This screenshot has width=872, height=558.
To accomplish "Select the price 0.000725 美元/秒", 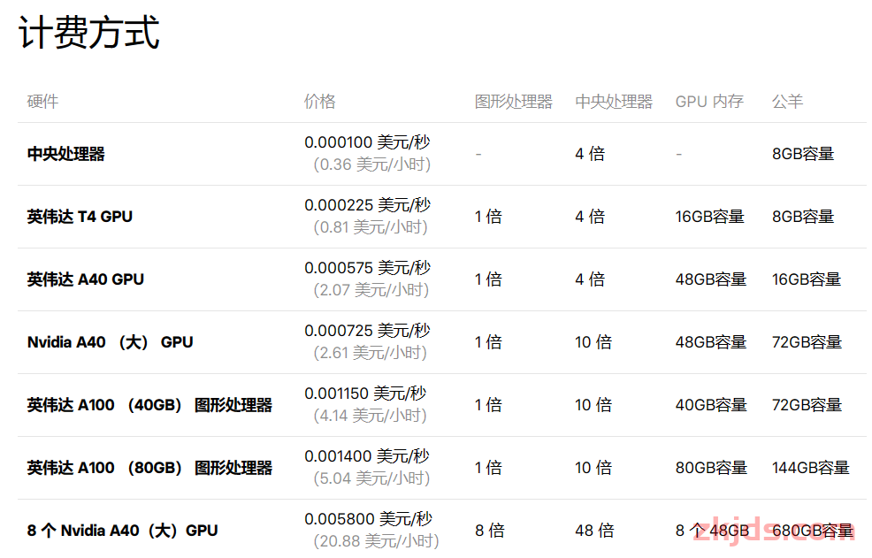I will (367, 331).
